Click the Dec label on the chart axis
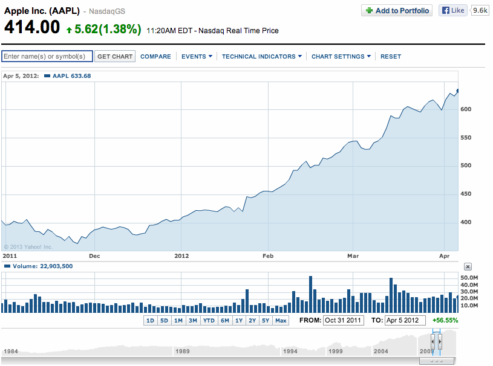 coord(94,256)
